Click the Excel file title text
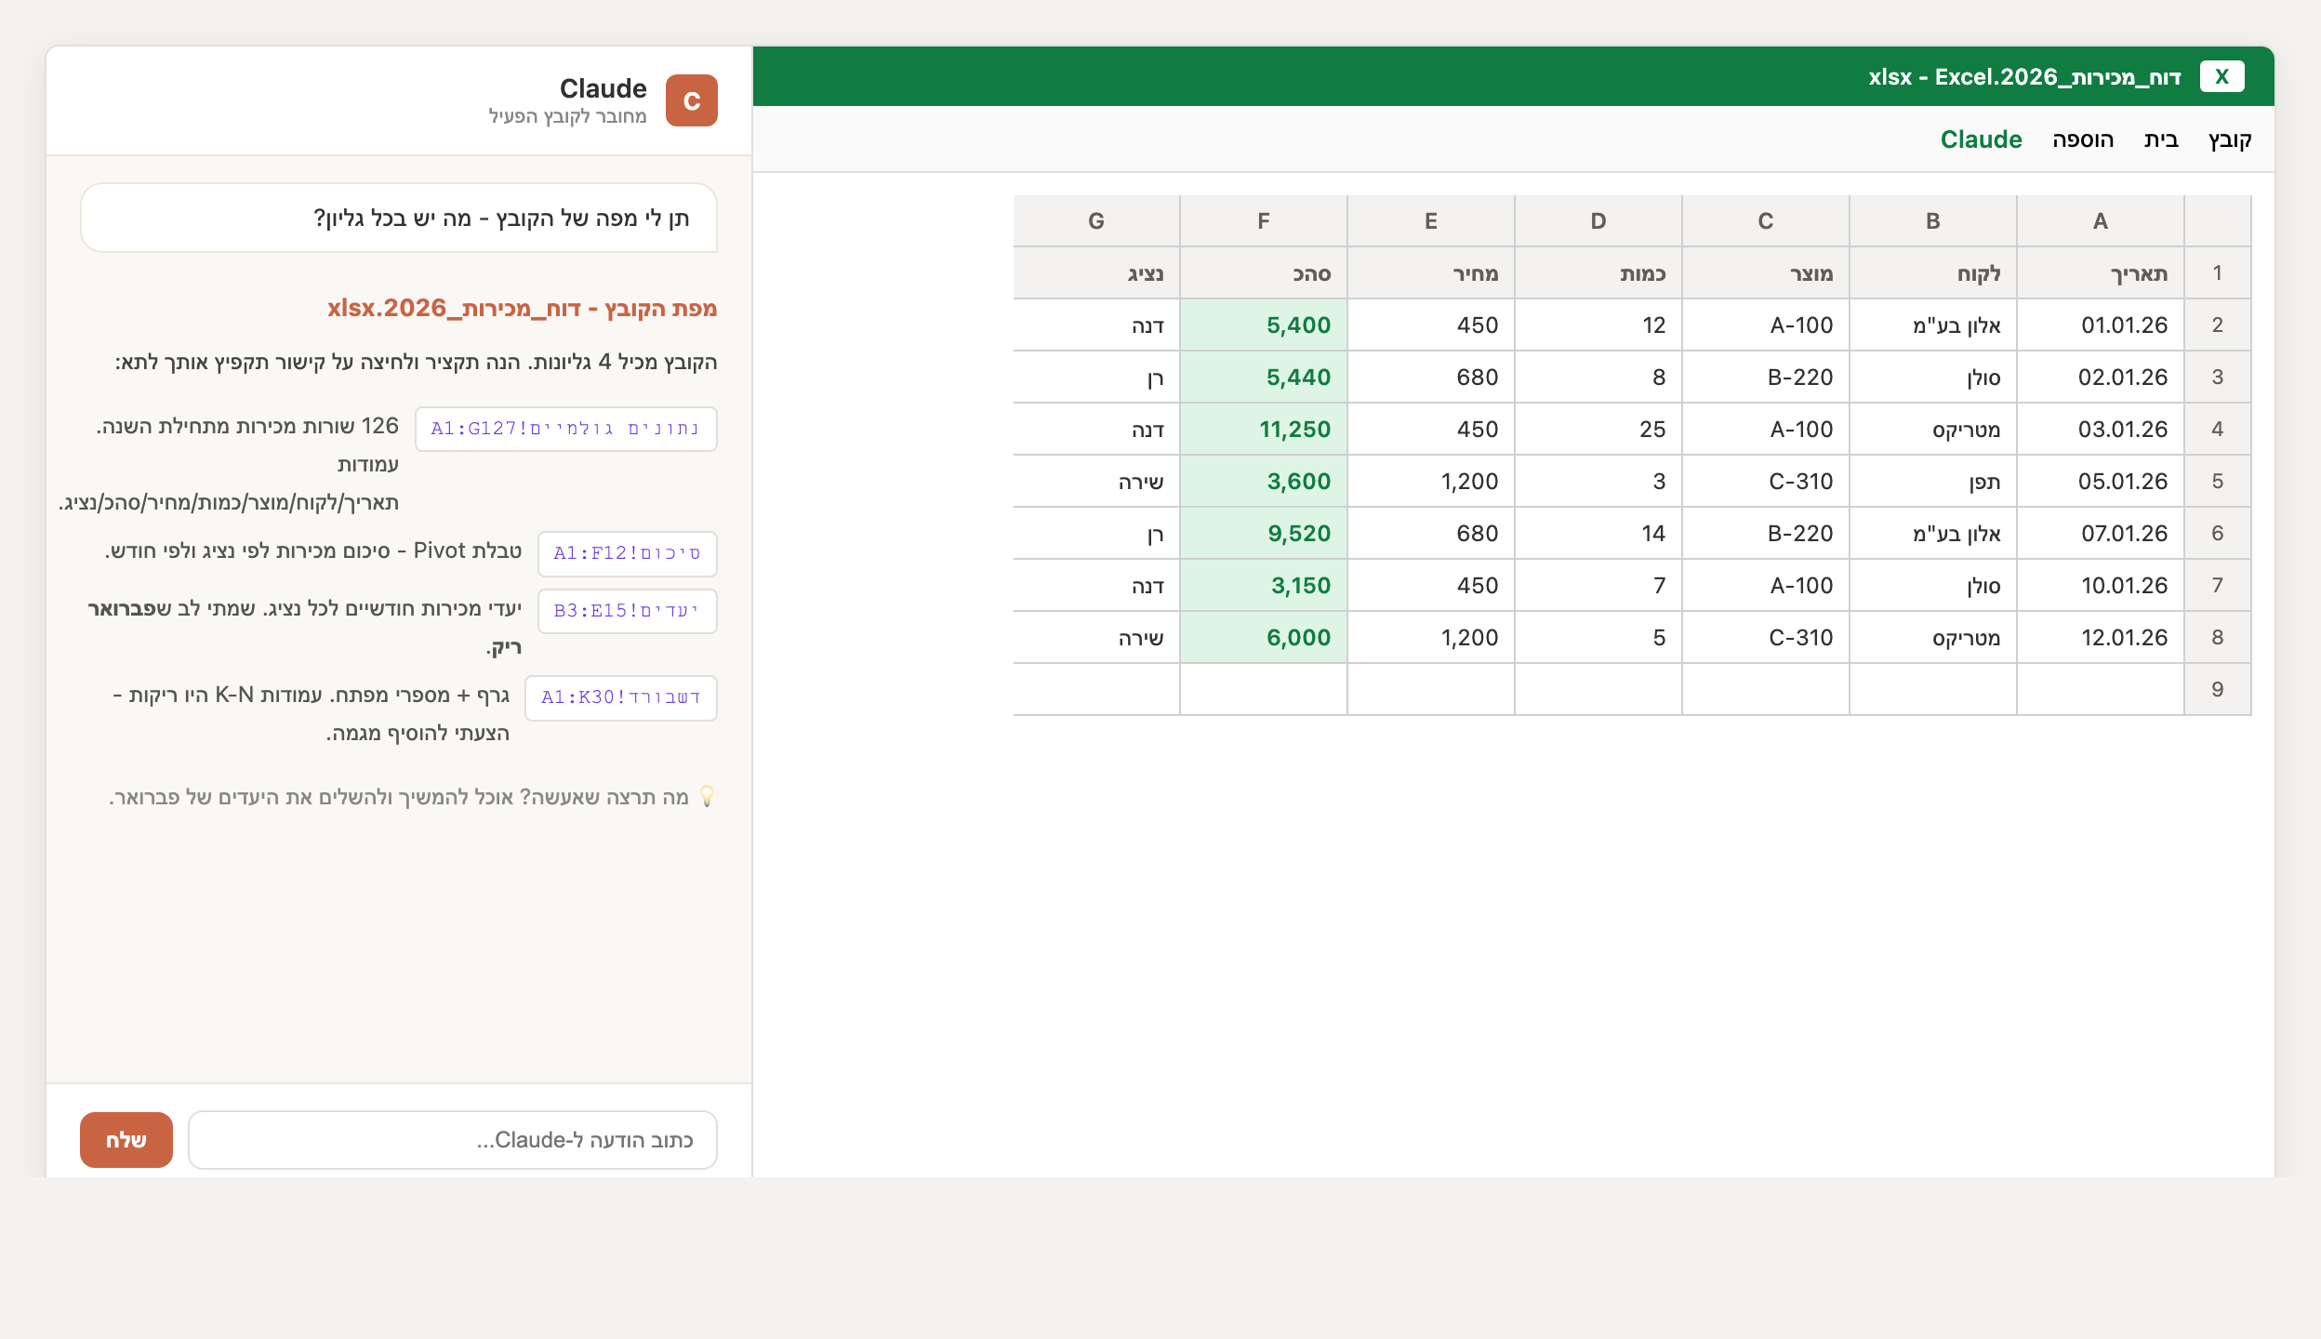This screenshot has height=1339, width=2321. [2024, 76]
